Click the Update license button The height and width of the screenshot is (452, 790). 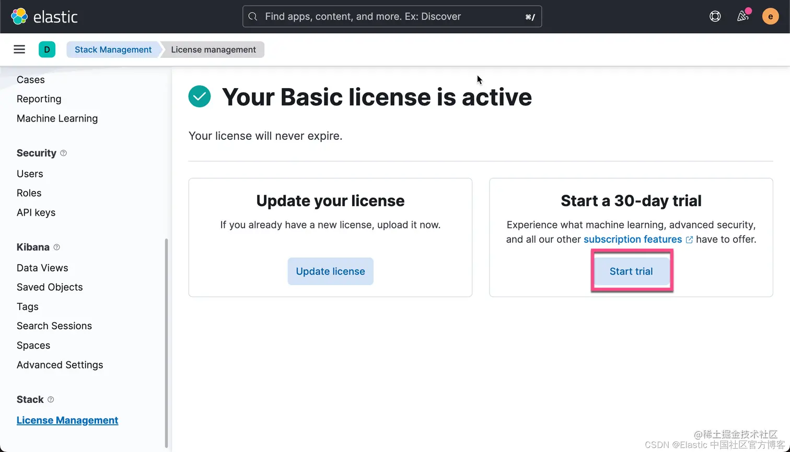tap(330, 271)
